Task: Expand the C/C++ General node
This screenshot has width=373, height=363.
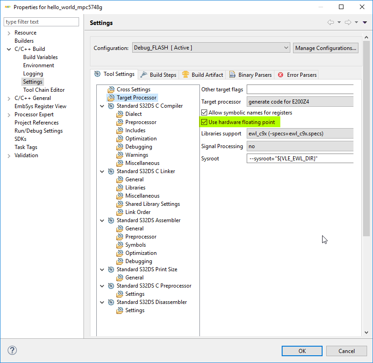Action: [9, 98]
